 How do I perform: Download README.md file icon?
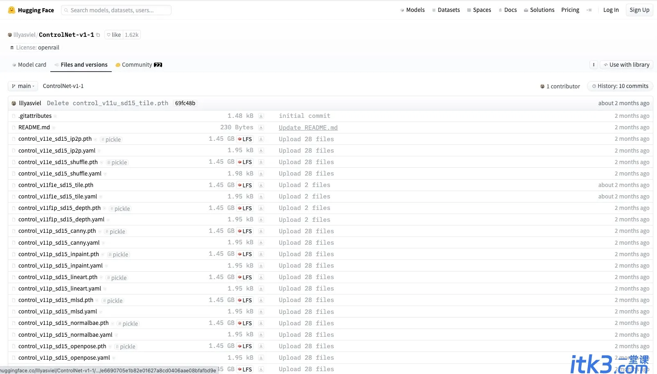coord(261,128)
